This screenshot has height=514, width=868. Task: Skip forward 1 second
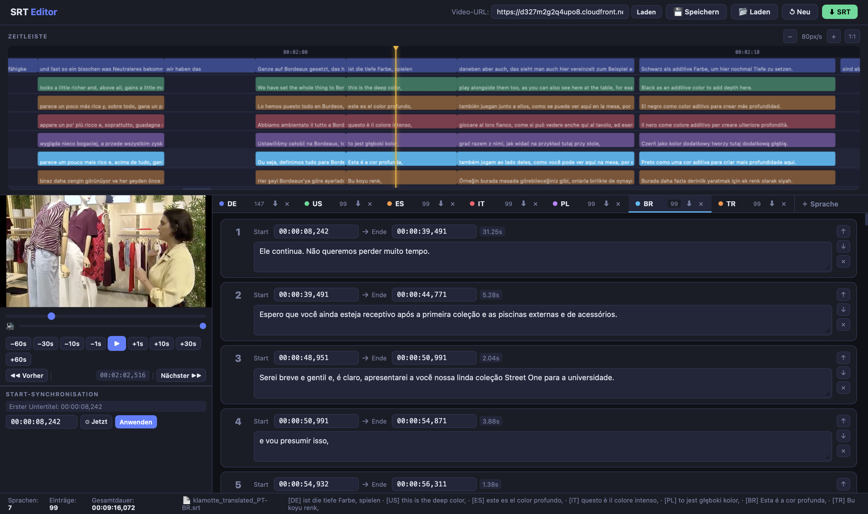[x=137, y=344]
